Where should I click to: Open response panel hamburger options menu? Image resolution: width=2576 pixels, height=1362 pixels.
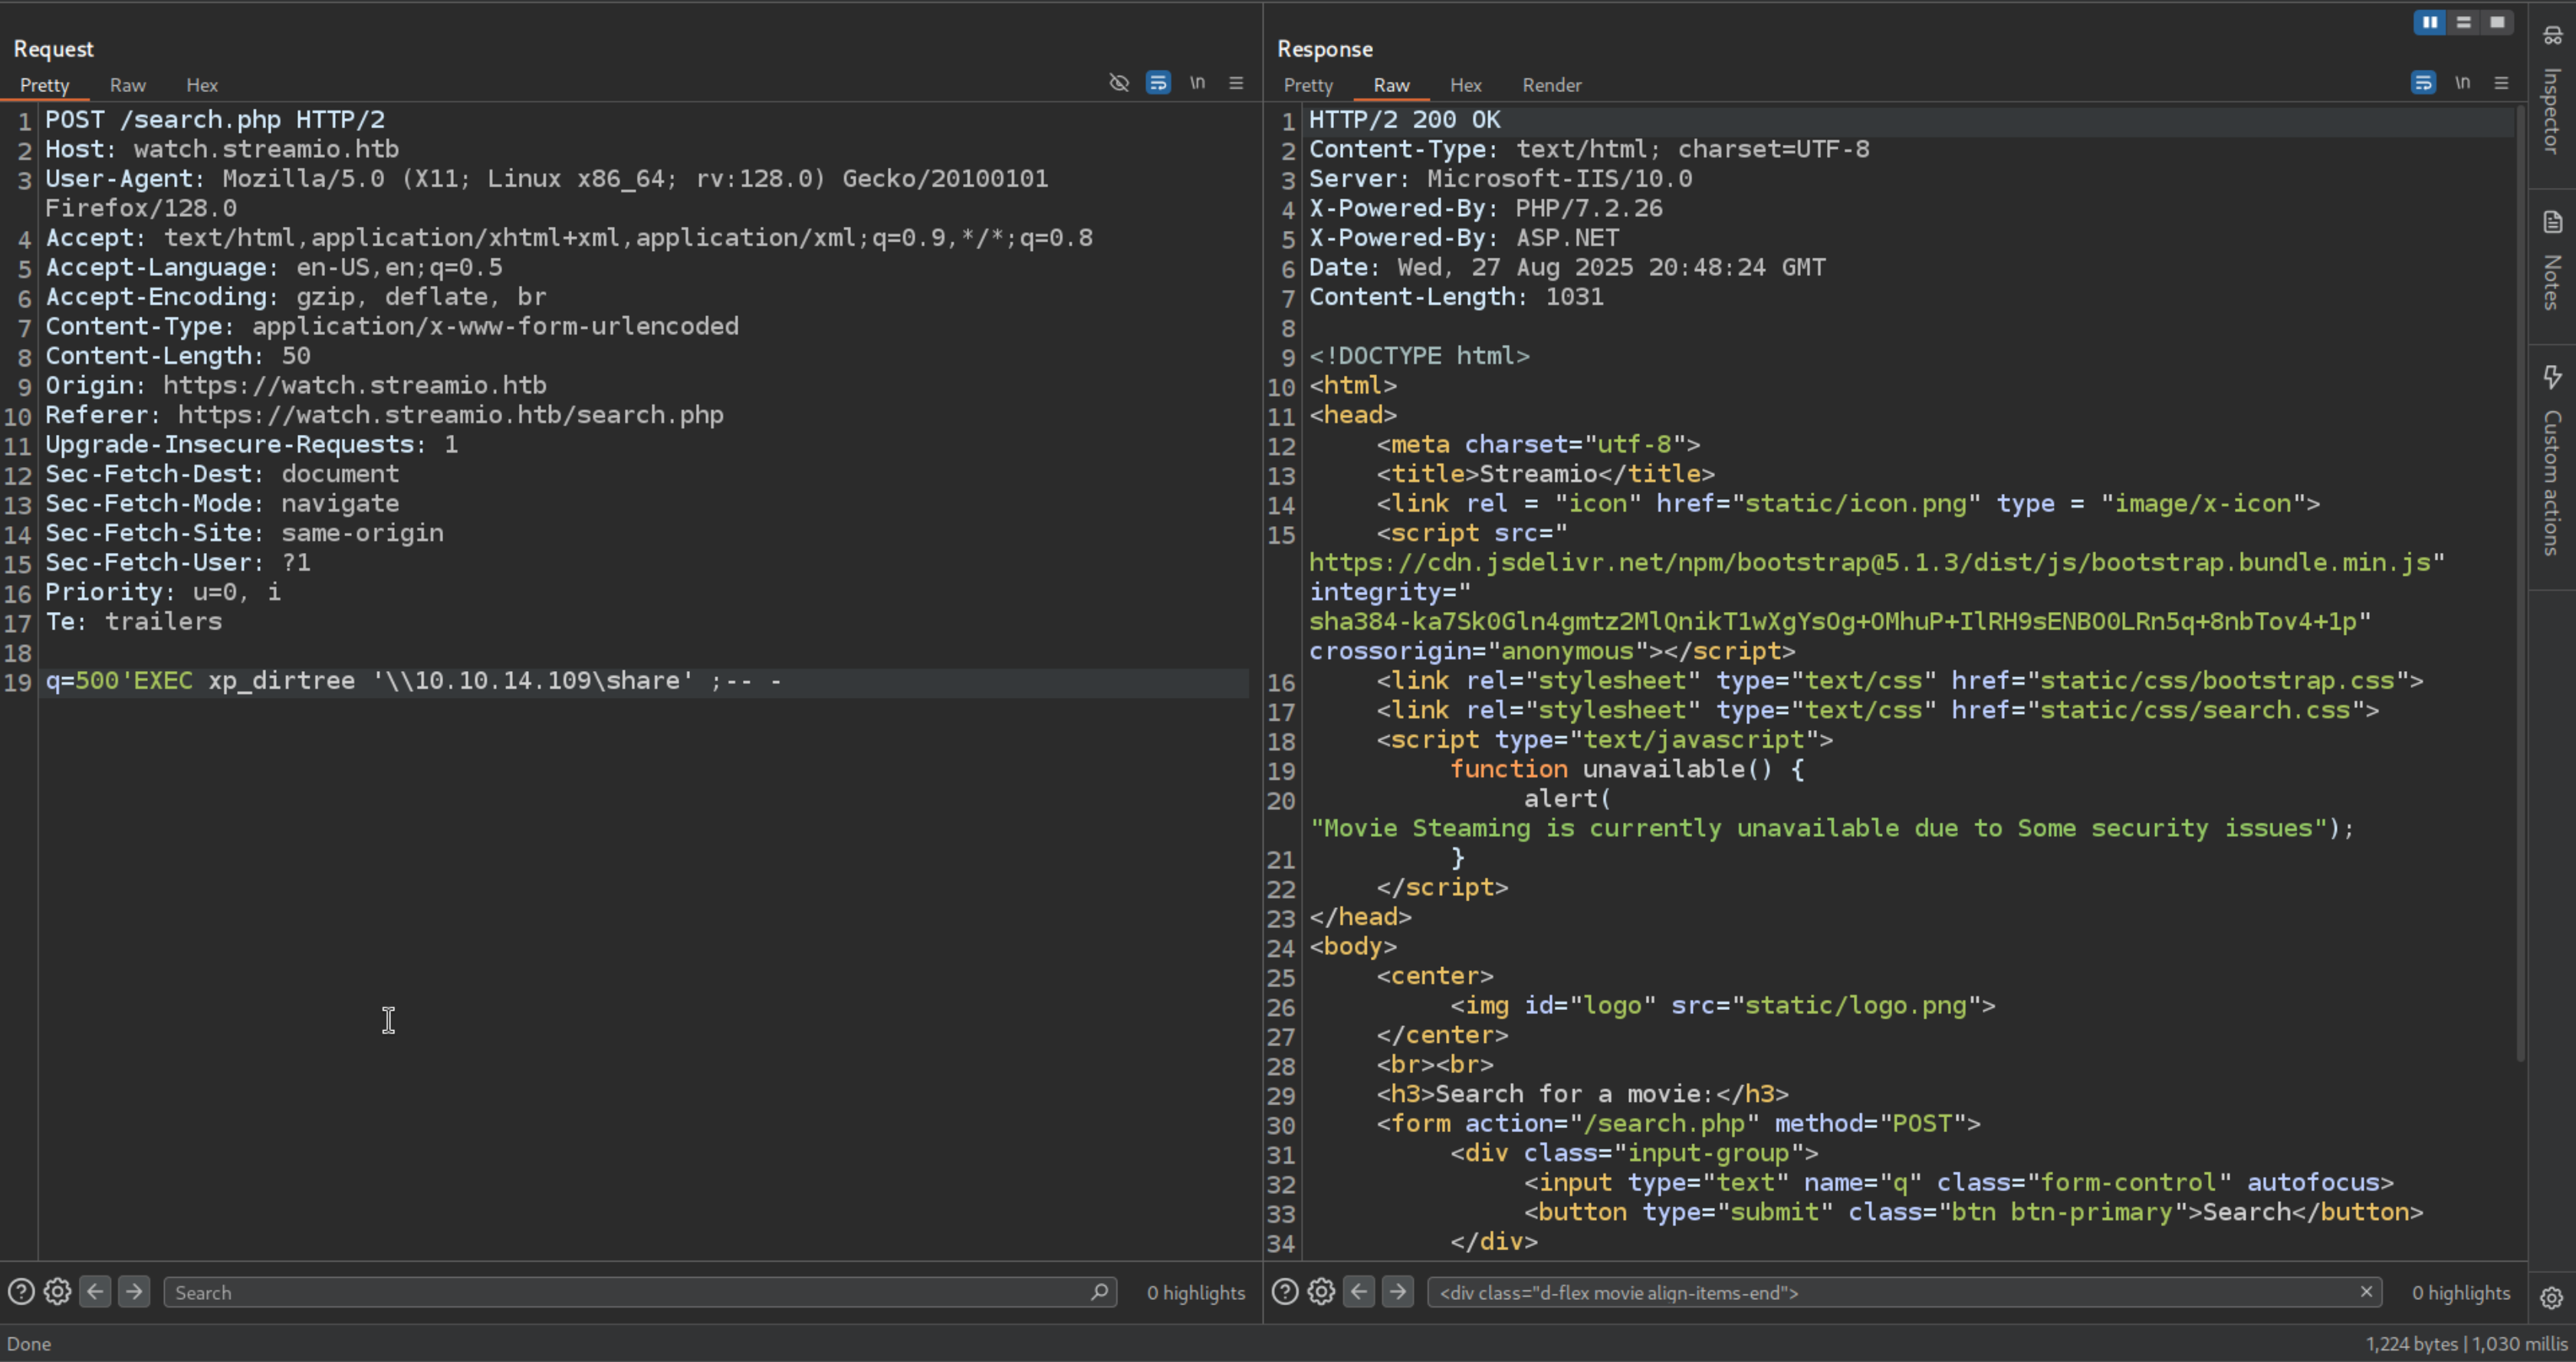tap(2501, 83)
